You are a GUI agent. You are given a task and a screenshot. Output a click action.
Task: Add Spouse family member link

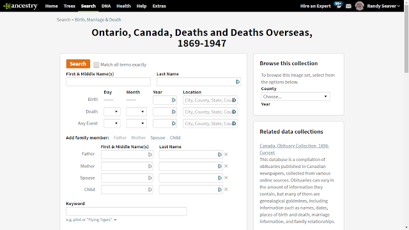tap(158, 138)
